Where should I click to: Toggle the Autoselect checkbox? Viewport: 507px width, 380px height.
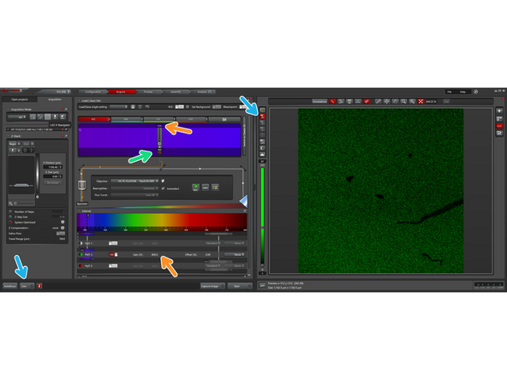click(163, 188)
